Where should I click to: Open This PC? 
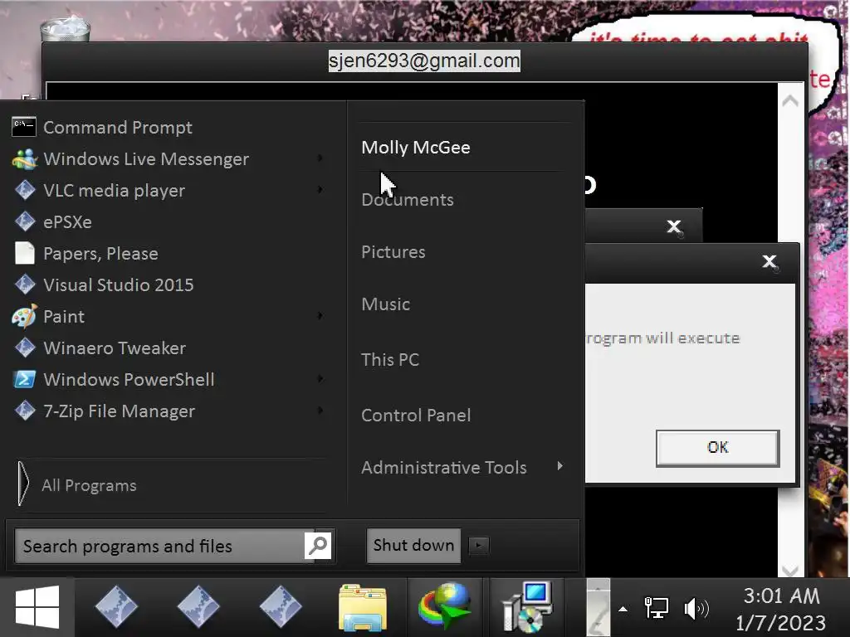tap(390, 360)
